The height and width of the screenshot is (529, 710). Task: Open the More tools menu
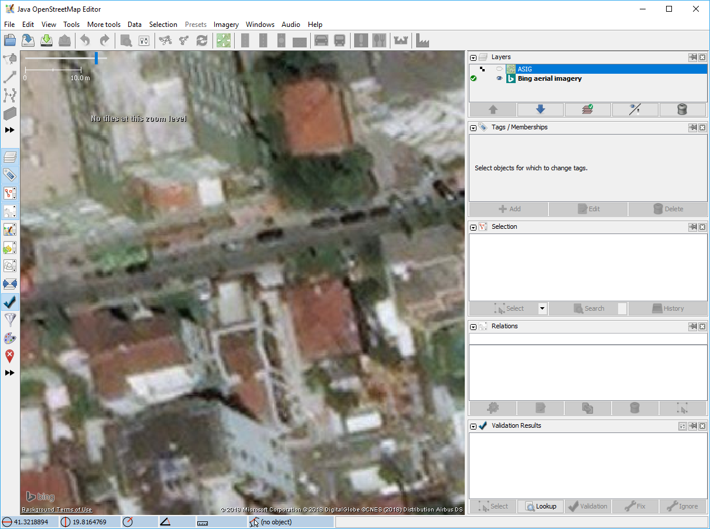(104, 25)
